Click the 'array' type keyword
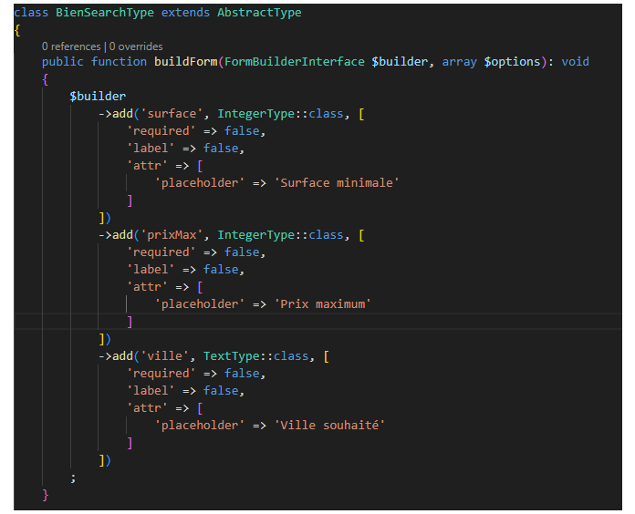This screenshot has width=635, height=514. pyautogui.click(x=459, y=61)
